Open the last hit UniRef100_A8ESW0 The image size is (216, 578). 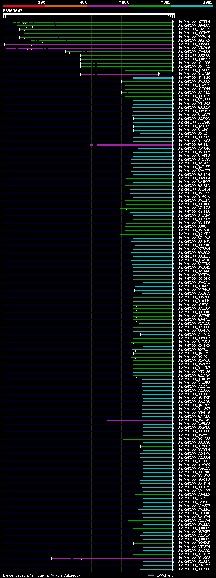pos(194,569)
